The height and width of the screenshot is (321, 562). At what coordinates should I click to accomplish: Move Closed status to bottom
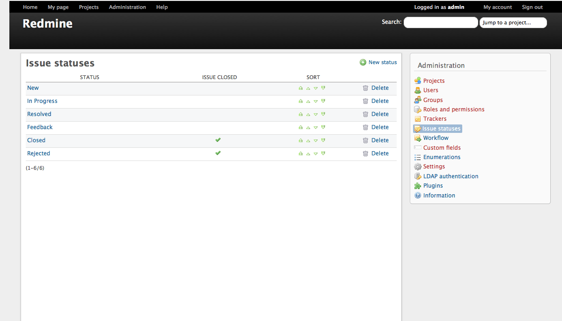tap(323, 140)
